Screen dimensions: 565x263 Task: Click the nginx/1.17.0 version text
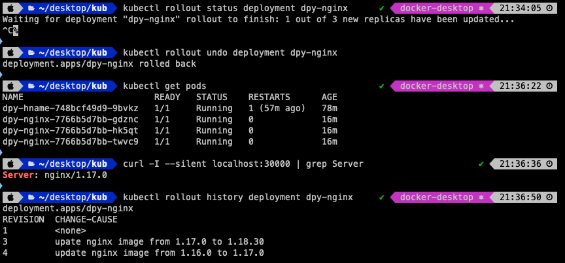[76, 175]
